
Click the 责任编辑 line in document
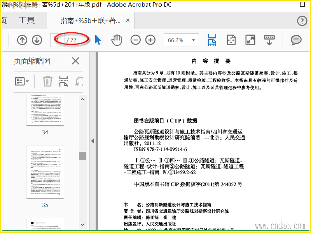150,217
